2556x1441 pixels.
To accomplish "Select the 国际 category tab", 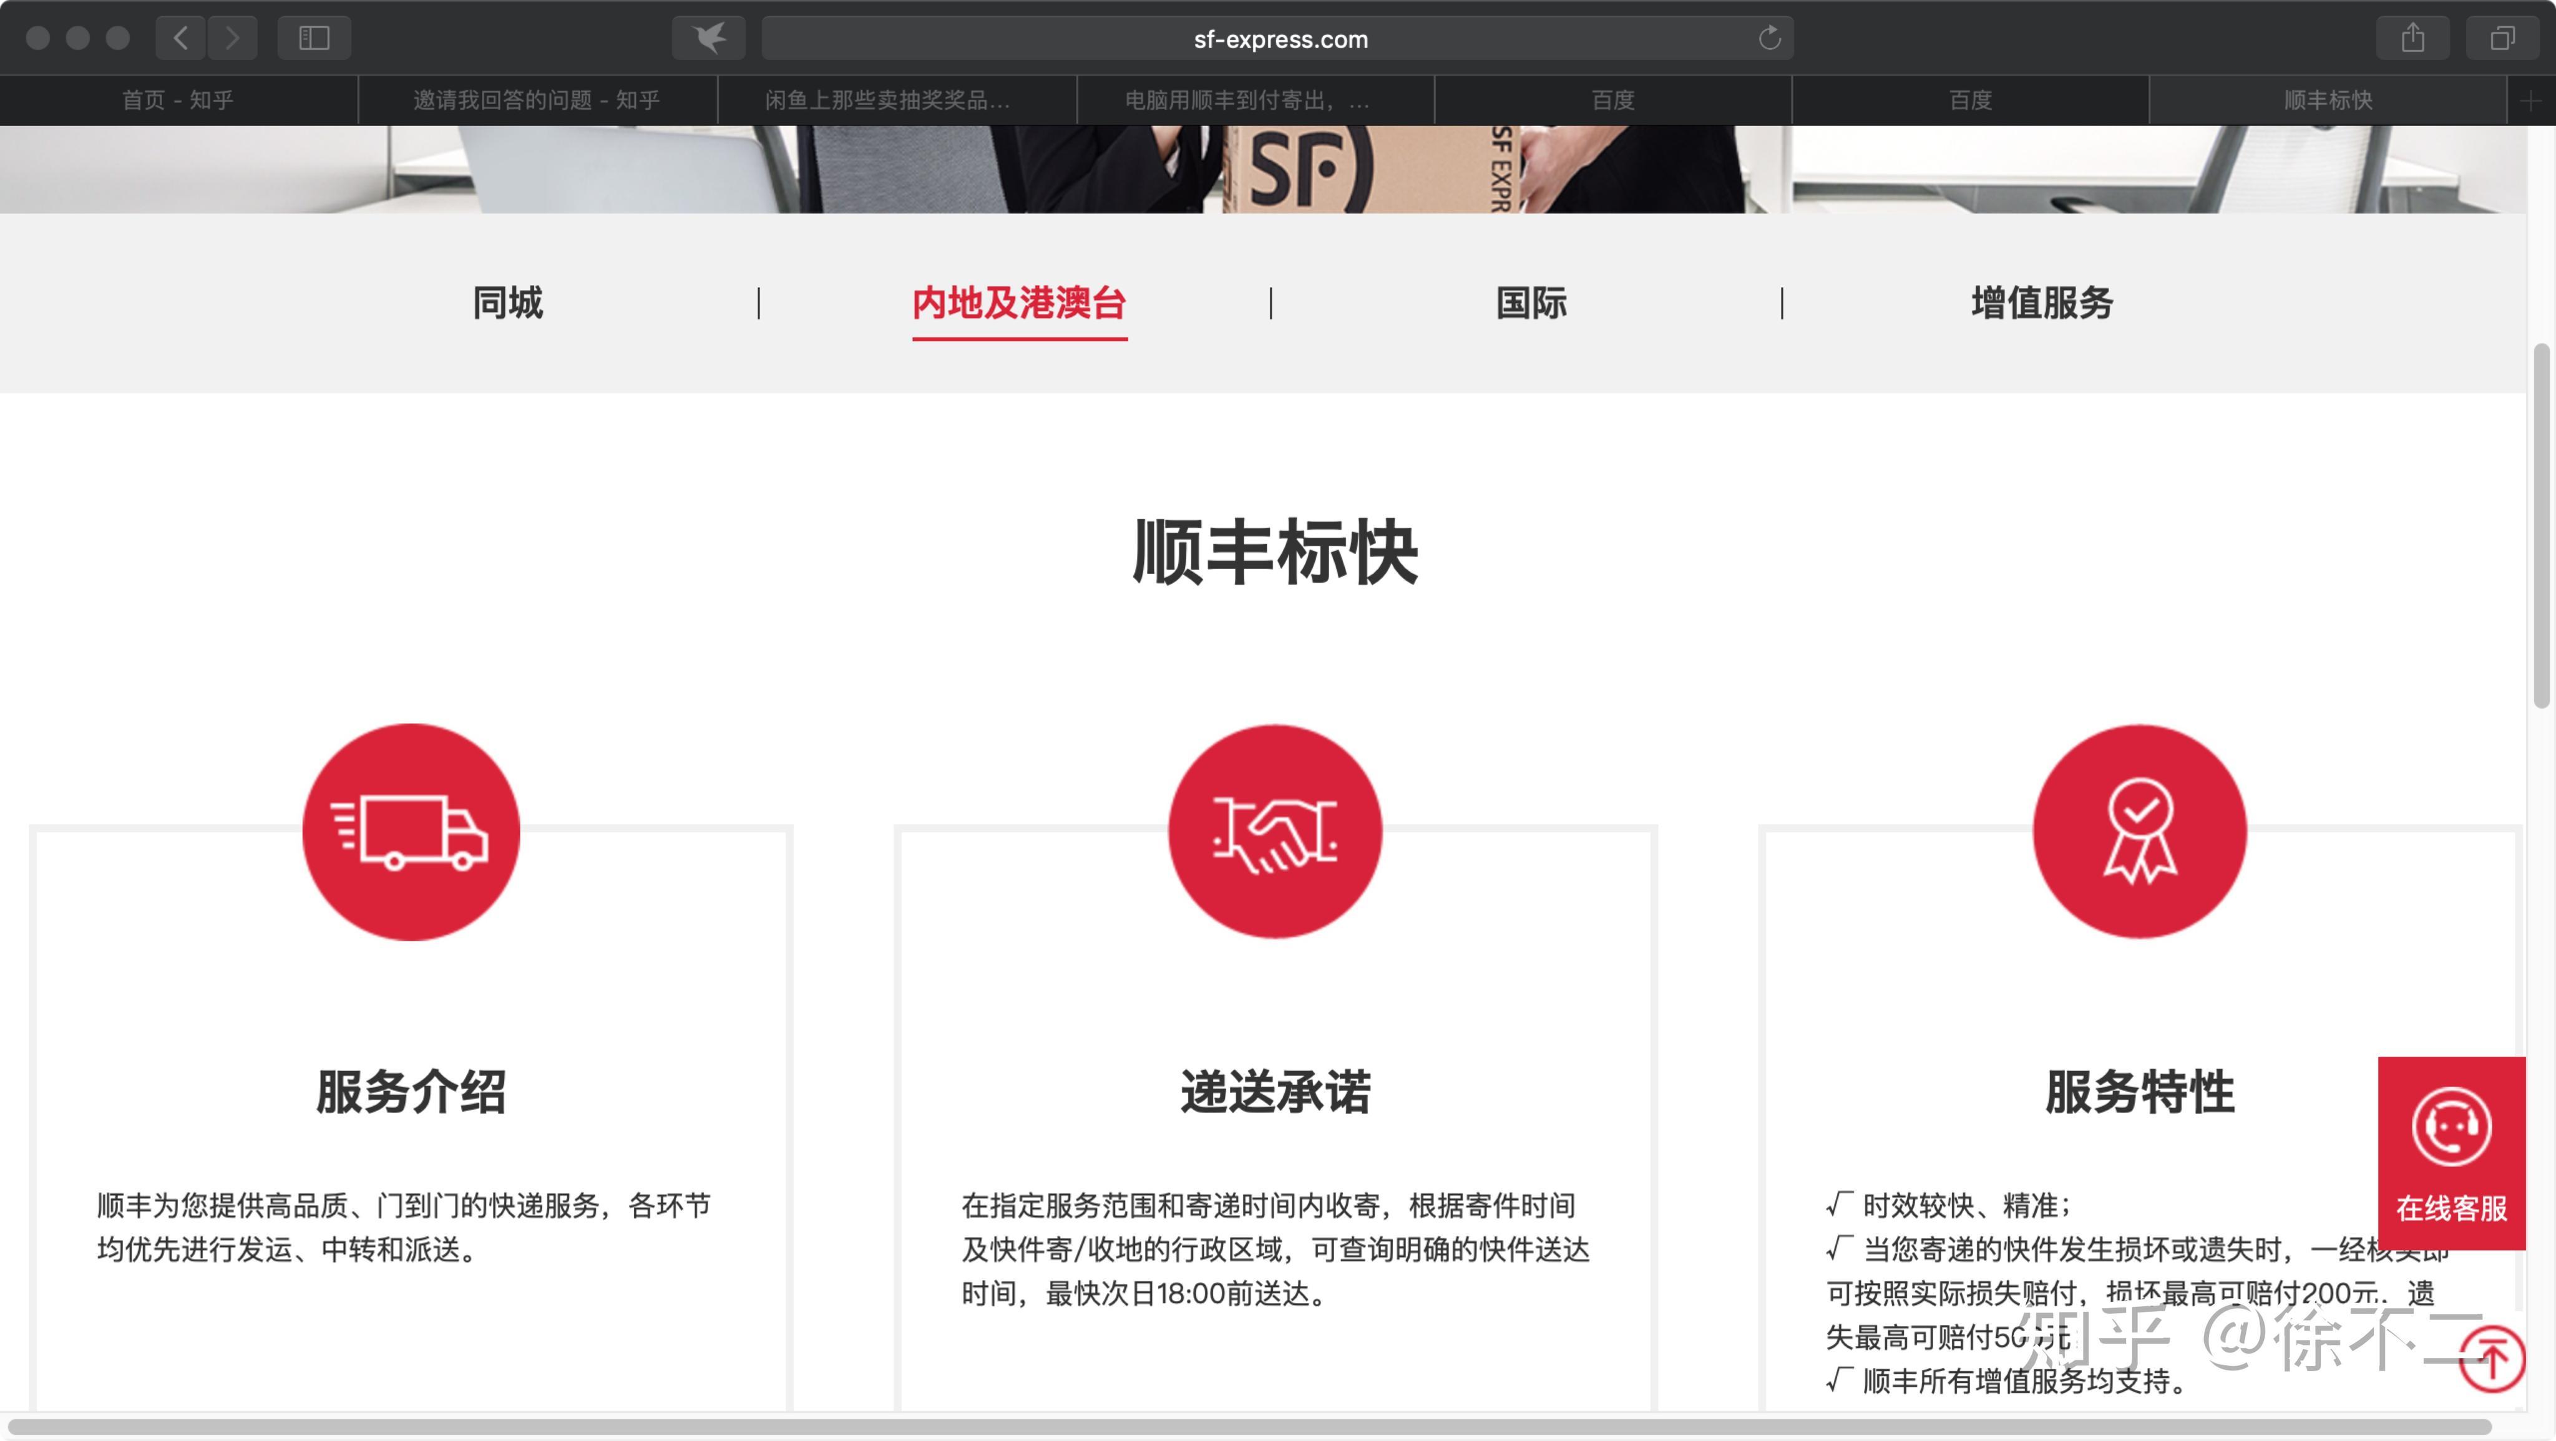I will (1531, 303).
